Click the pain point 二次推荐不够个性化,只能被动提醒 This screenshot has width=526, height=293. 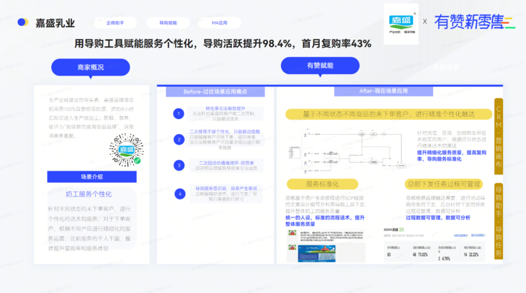224,132
